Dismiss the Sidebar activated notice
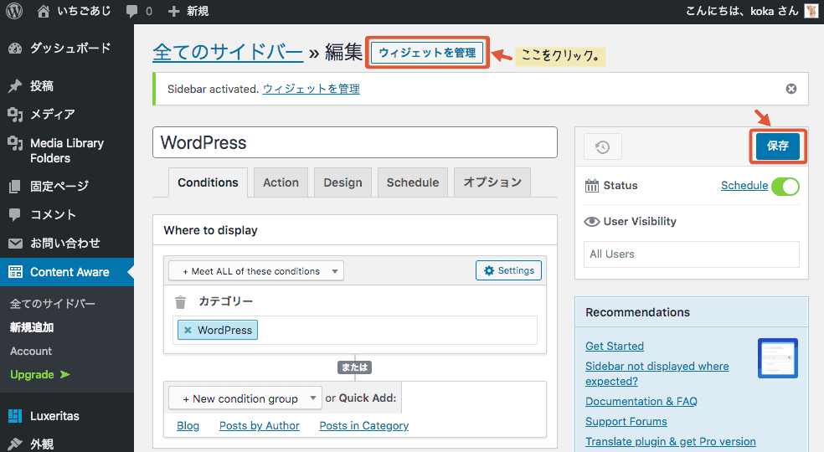Image resolution: width=824 pixels, height=452 pixels. (x=791, y=89)
